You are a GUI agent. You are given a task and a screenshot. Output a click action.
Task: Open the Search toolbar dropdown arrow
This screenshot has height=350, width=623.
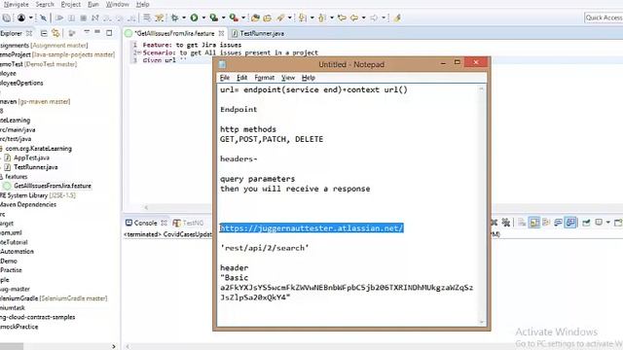click(x=290, y=17)
